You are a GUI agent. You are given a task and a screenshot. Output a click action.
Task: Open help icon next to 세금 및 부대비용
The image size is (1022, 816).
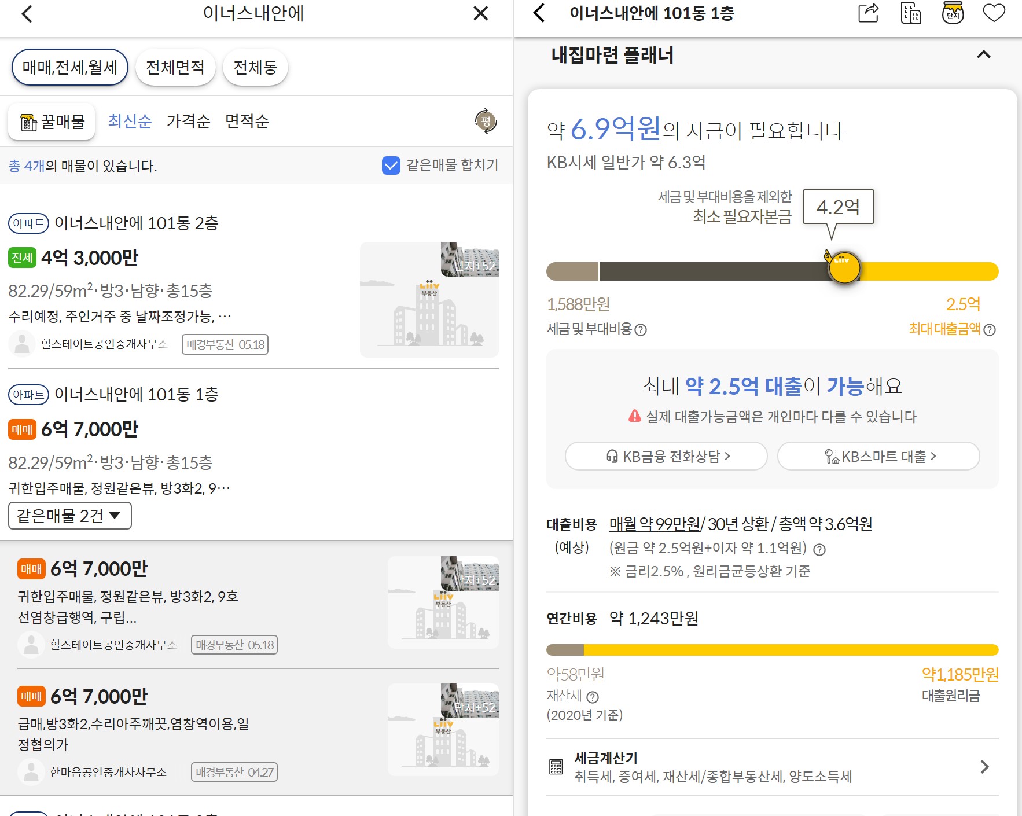(641, 330)
